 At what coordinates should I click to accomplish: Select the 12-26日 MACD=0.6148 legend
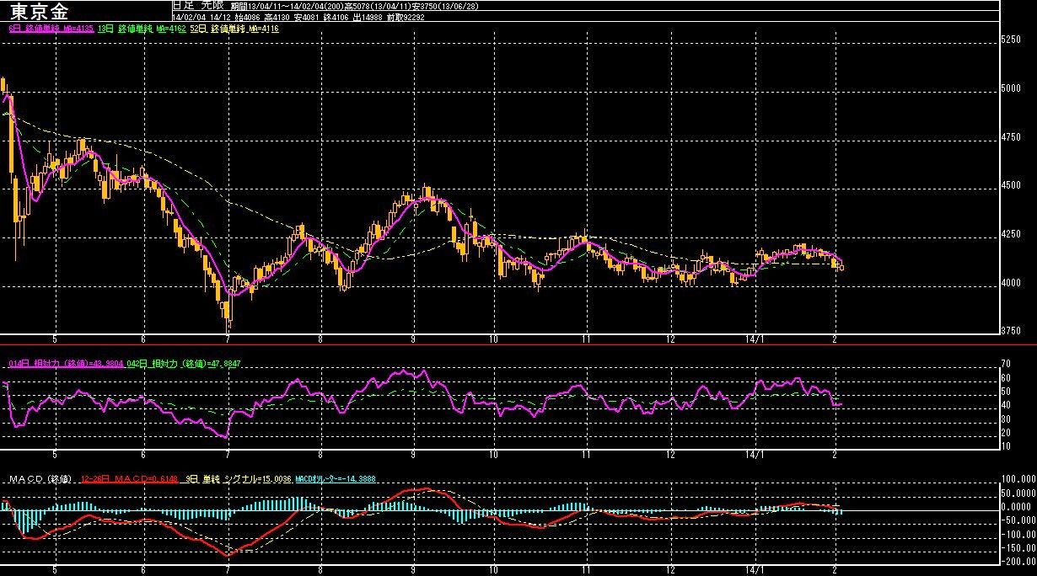pos(130,479)
